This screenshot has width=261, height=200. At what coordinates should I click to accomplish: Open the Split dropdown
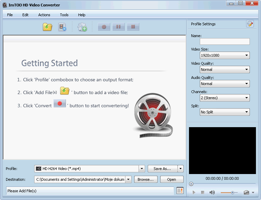pyautogui.click(x=224, y=112)
